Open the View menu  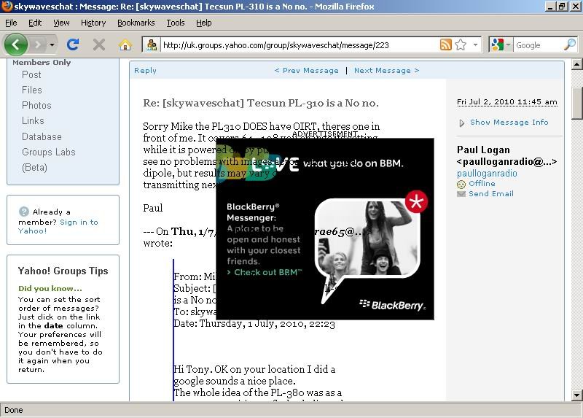[x=61, y=23]
